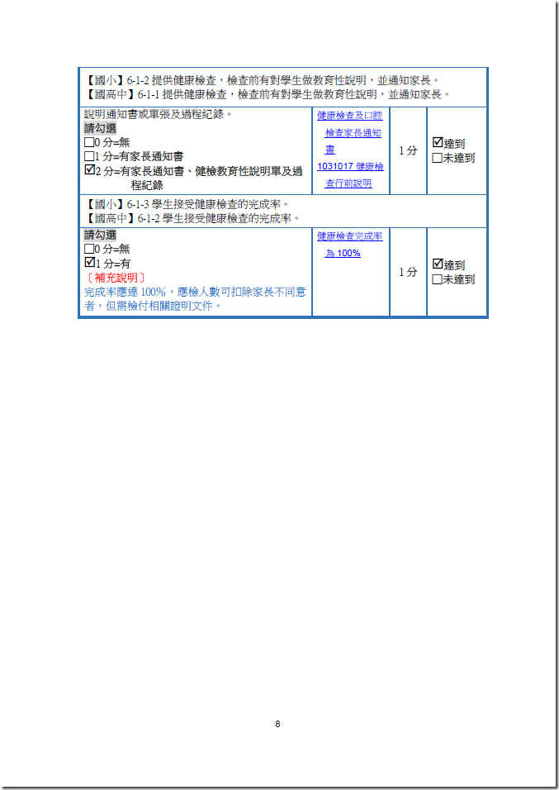Click the blue note starting '完成率應達 100%'
This screenshot has height=790, width=559.
pos(195,299)
